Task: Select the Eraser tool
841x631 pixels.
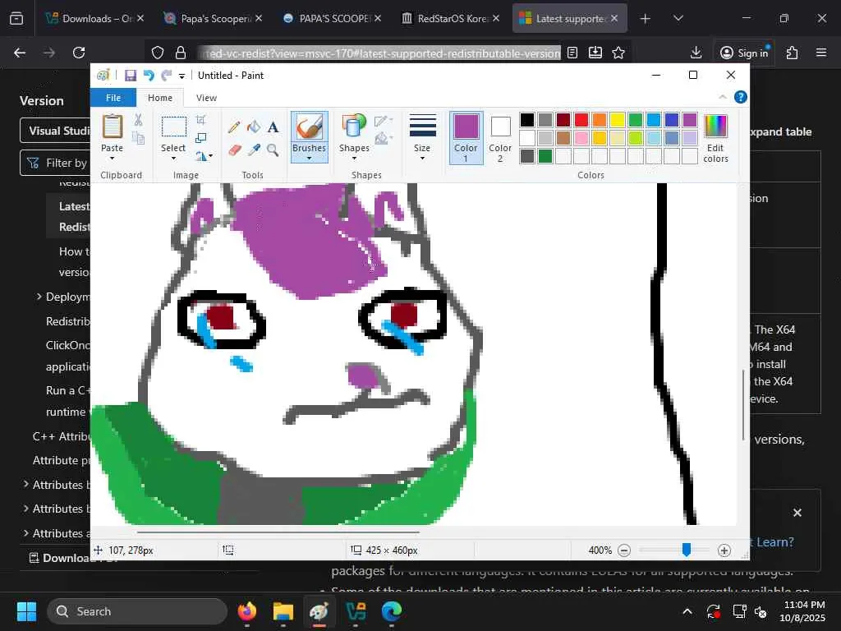Action: coord(234,150)
